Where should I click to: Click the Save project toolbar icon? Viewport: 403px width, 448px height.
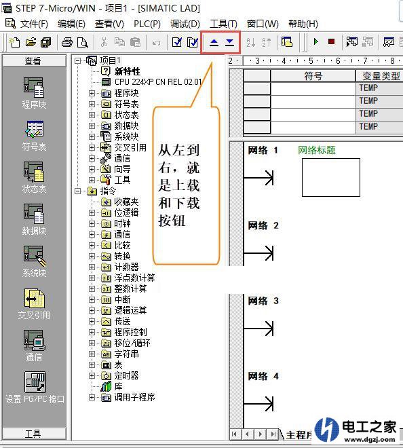[45, 43]
